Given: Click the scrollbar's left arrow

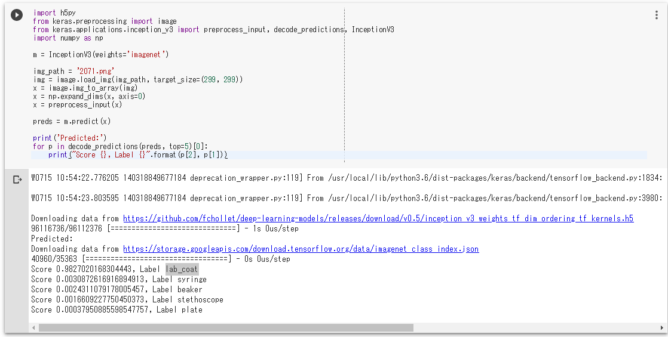Looking at the screenshot, I should coord(33,328).
